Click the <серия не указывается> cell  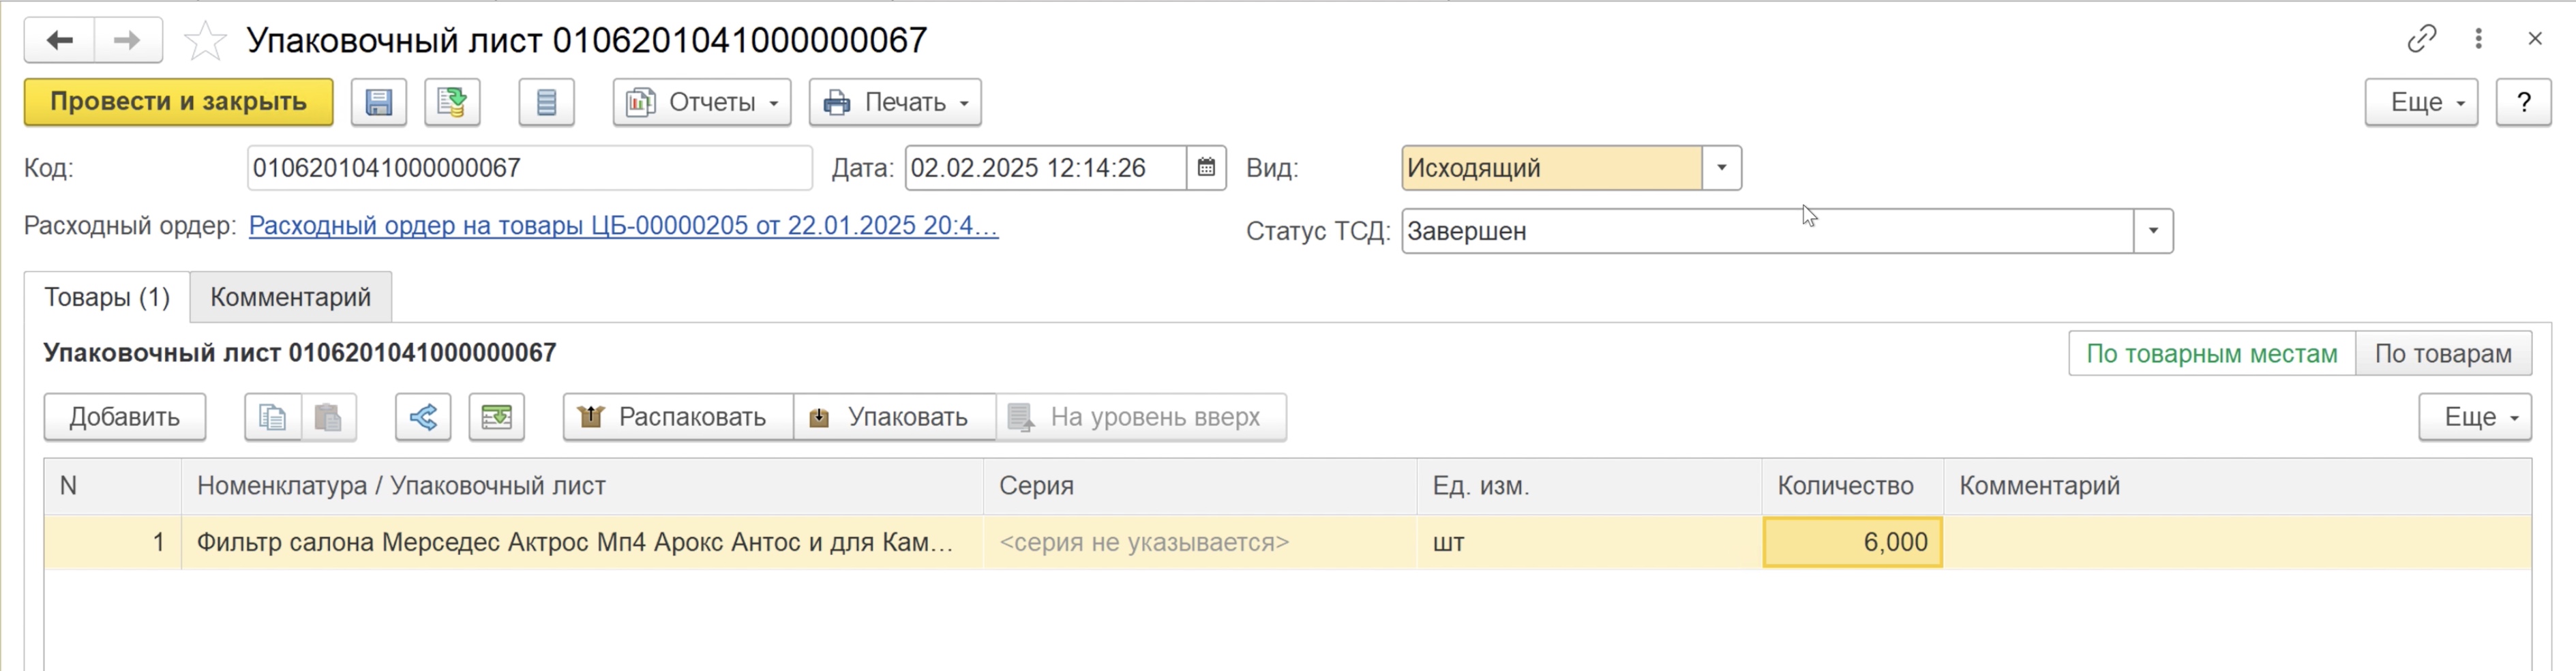click(1200, 543)
